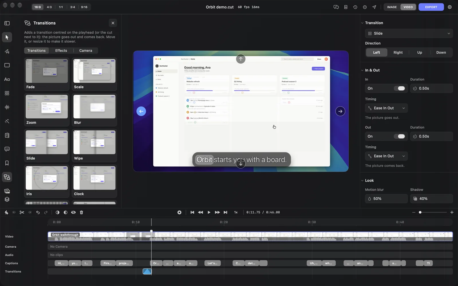The image size is (458, 286).
Task: Select the 9:16 aspect ratio
Action: pos(84,7)
